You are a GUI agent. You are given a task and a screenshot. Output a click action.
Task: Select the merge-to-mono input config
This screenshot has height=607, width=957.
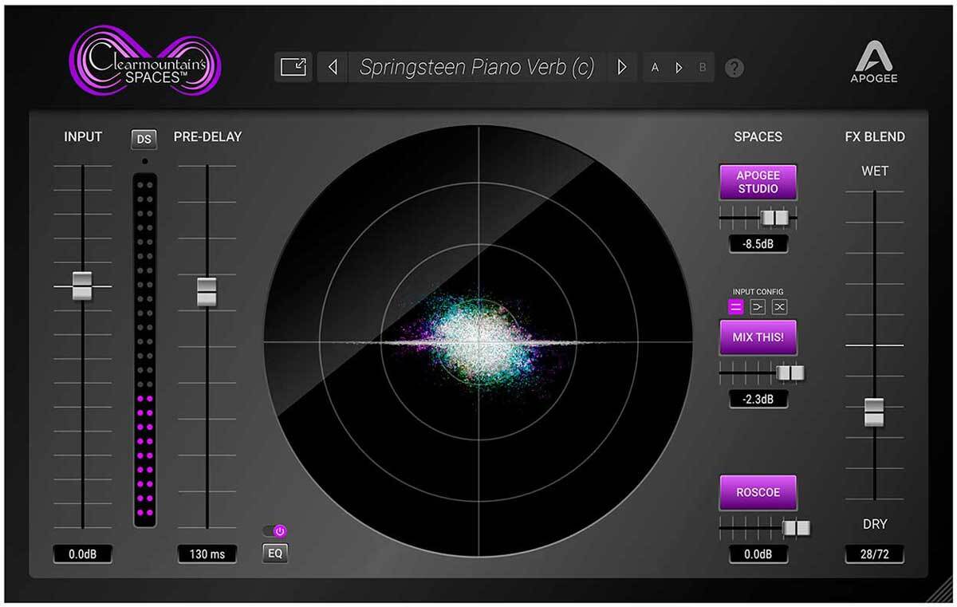[758, 307]
